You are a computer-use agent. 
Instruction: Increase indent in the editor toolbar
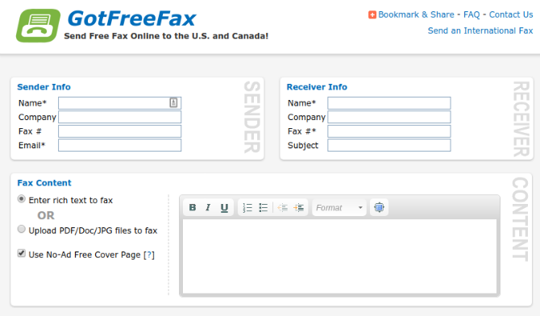[x=298, y=207]
